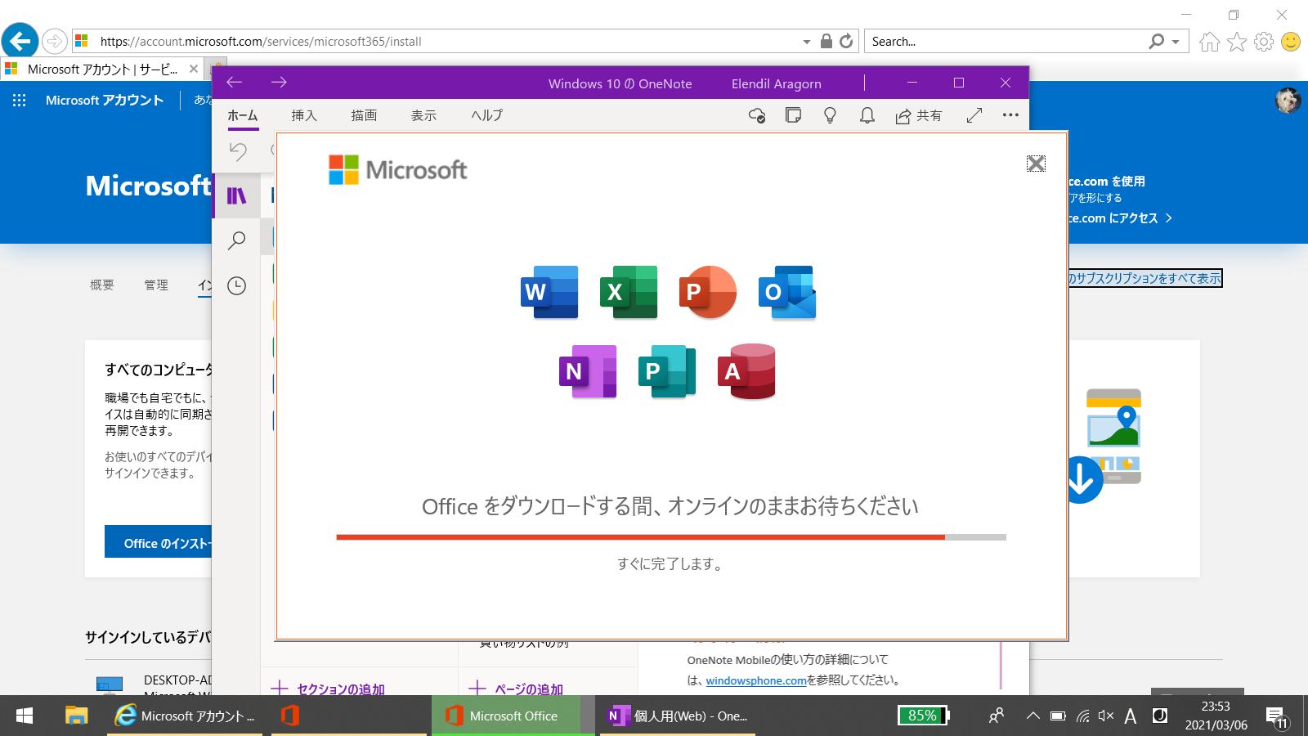1308x736 pixels.
Task: Open the Windows Start menu
Action: tap(25, 716)
